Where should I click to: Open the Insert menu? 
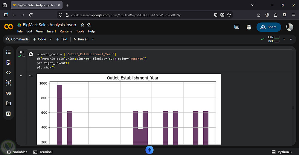[x=51, y=31]
